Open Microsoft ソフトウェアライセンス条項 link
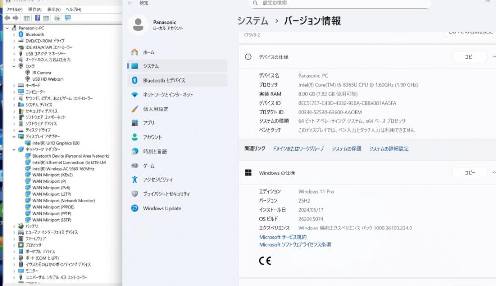Image resolution: width=496 pixels, height=286 pixels. [295, 244]
